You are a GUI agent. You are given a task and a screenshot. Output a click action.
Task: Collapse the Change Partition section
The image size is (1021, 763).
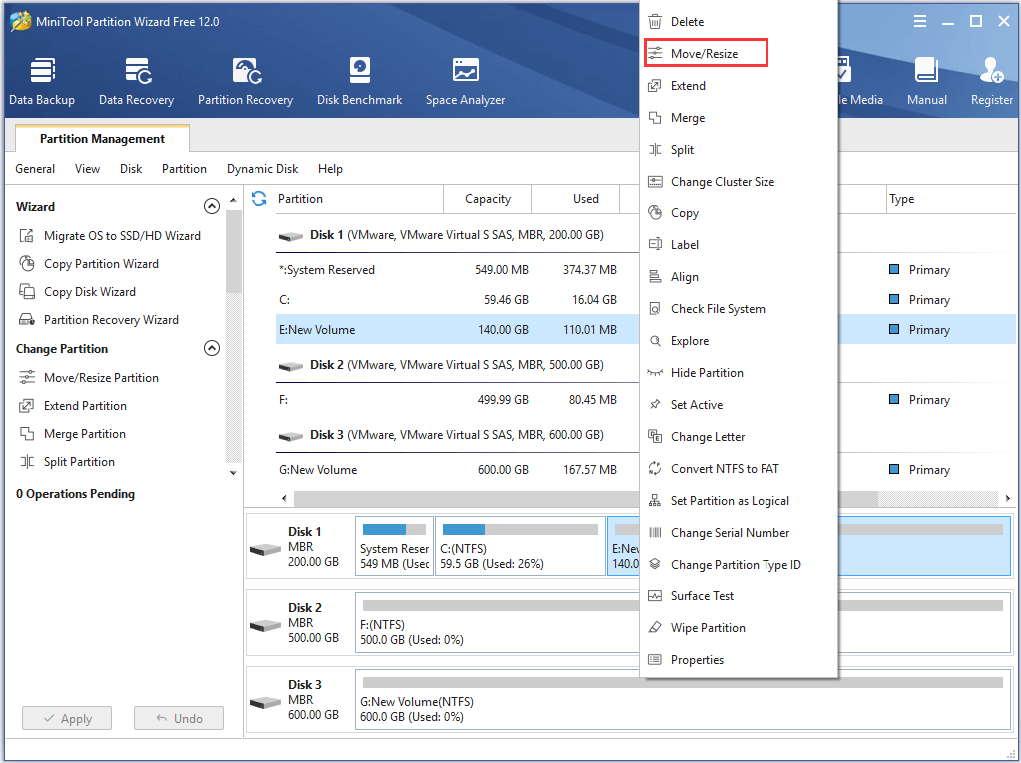[x=211, y=349]
